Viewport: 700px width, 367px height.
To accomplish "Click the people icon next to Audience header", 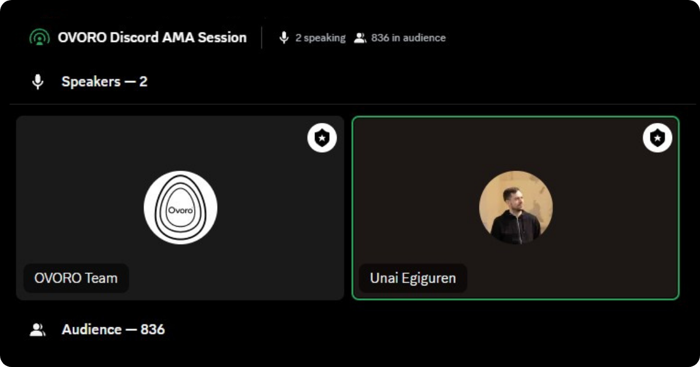I will pyautogui.click(x=38, y=330).
